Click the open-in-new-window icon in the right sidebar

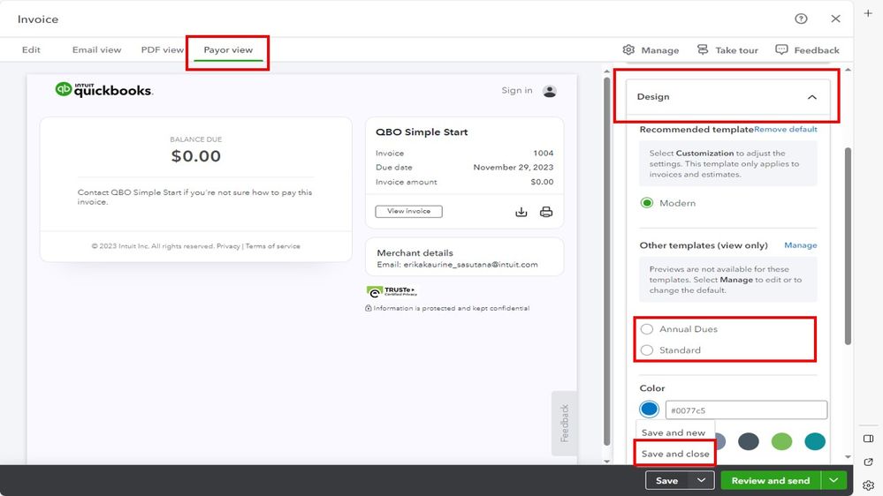pyautogui.click(x=868, y=462)
